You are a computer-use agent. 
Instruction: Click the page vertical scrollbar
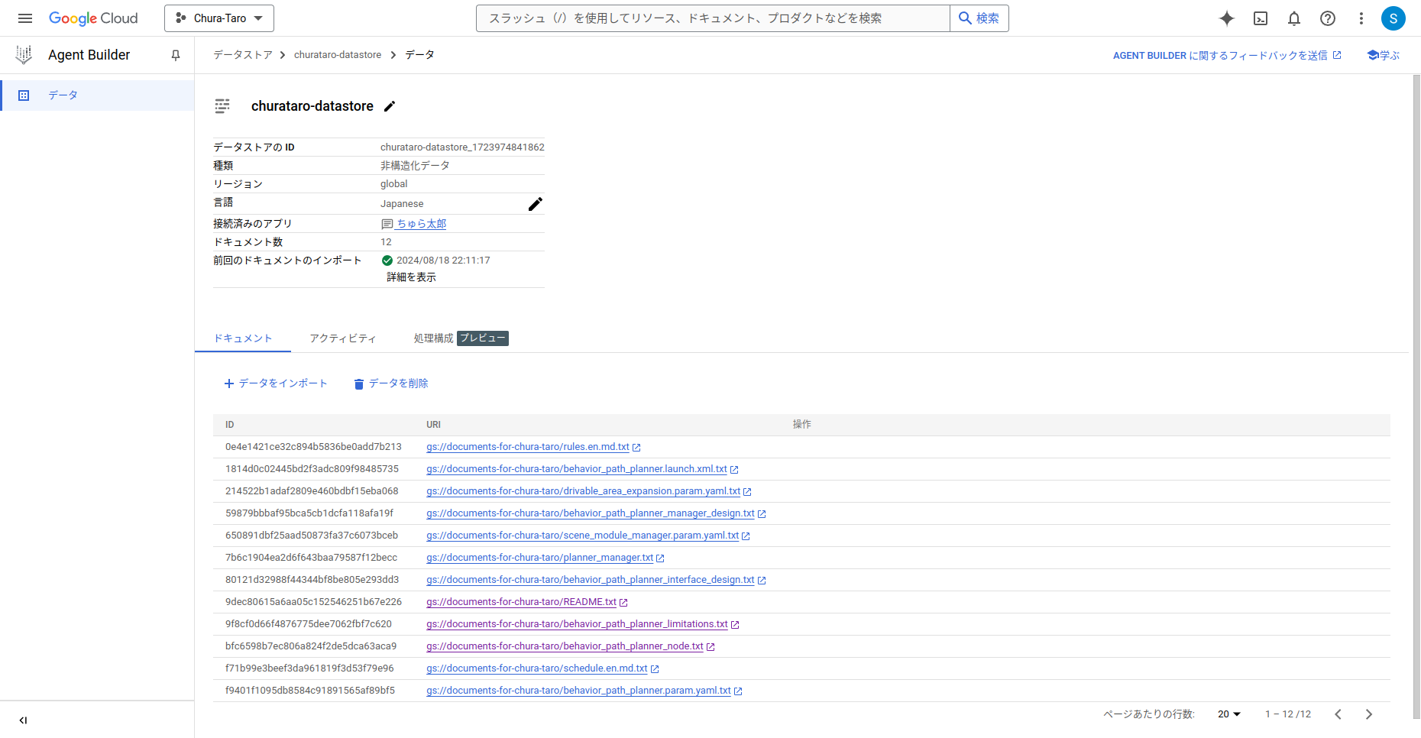[1416, 397]
